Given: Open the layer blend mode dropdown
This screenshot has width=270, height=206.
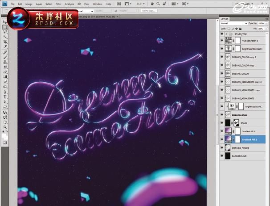Looking at the screenshot, I should pos(233,23).
